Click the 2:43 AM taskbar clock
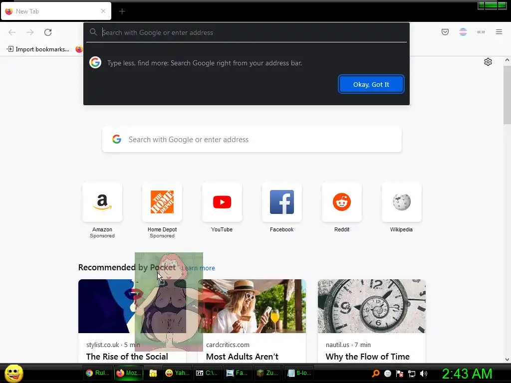Screen dimensions: 511x383 pyautogui.click(x=467, y=374)
